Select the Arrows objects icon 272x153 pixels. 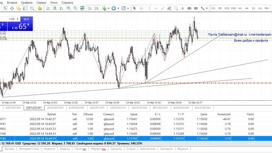click(202, 8)
